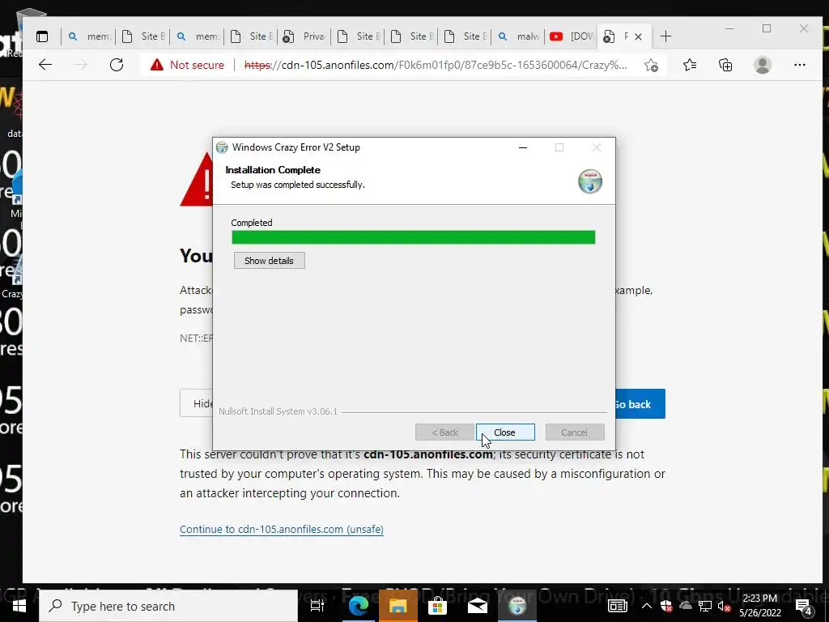The image size is (829, 622).
Task: Click the taskbar search box
Action: click(168, 606)
